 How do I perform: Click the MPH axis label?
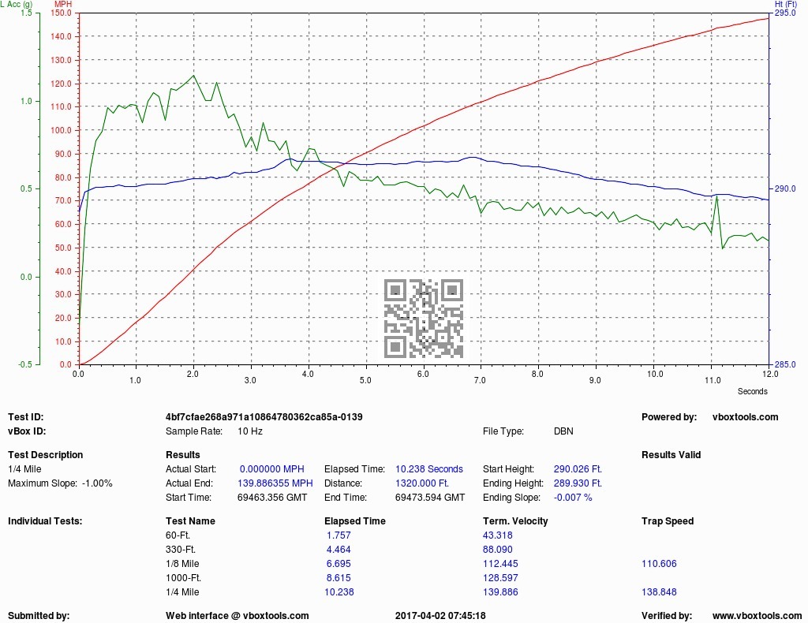63,4
